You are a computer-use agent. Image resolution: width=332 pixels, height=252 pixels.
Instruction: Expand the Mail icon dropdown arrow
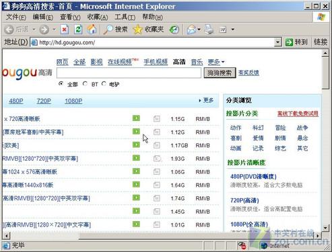[199, 30]
